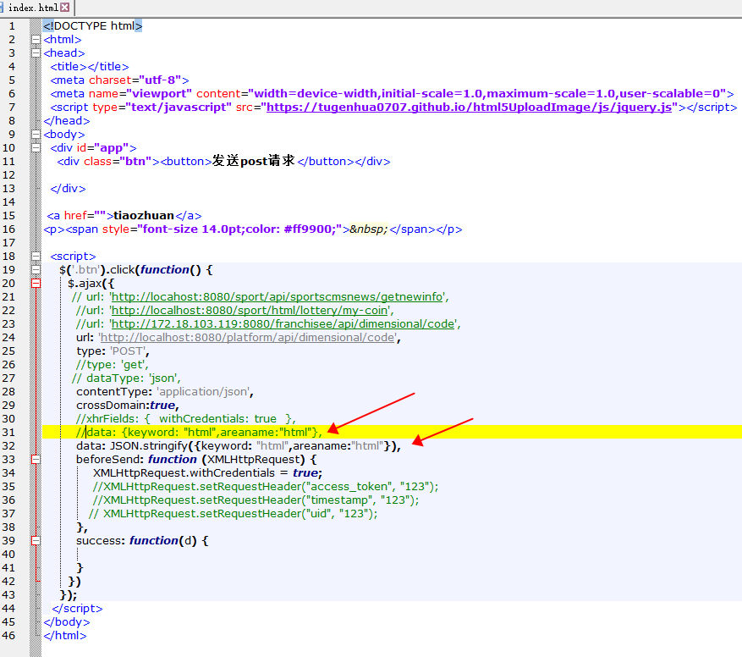
Task: Collapse the beforeSend function fold on line 33
Action: click(x=36, y=460)
